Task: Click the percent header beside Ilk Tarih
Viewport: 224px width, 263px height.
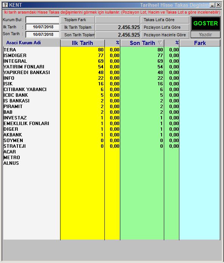Action: [x=112, y=43]
